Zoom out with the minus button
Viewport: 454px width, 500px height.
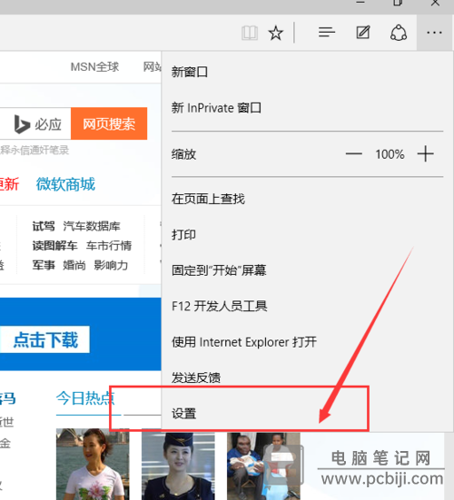[x=354, y=154]
